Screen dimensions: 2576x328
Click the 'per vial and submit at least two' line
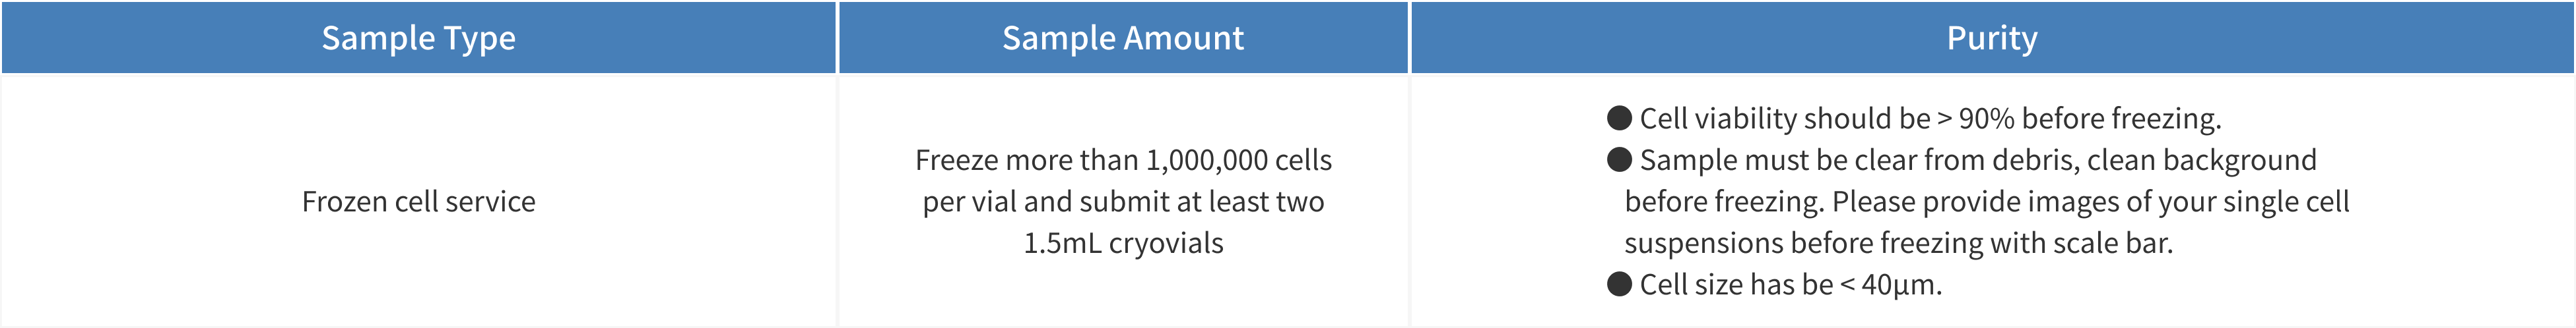[1123, 202]
